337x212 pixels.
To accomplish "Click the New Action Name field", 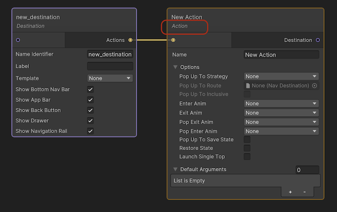I will click(x=281, y=55).
